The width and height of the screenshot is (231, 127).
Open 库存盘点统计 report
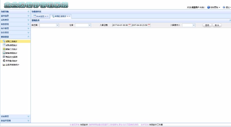click(x=11, y=61)
